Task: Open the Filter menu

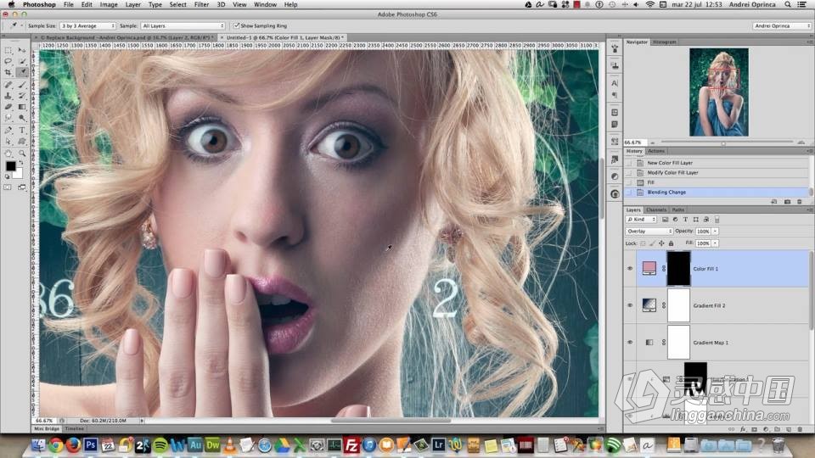Action: pyautogui.click(x=201, y=4)
